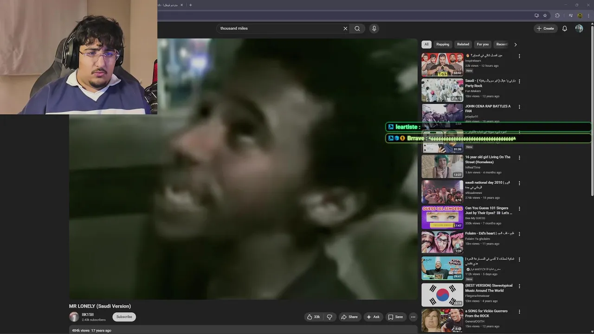The height and width of the screenshot is (334, 594).
Task: Open Guess 101 Singers thumbnail
Action: coord(442,217)
